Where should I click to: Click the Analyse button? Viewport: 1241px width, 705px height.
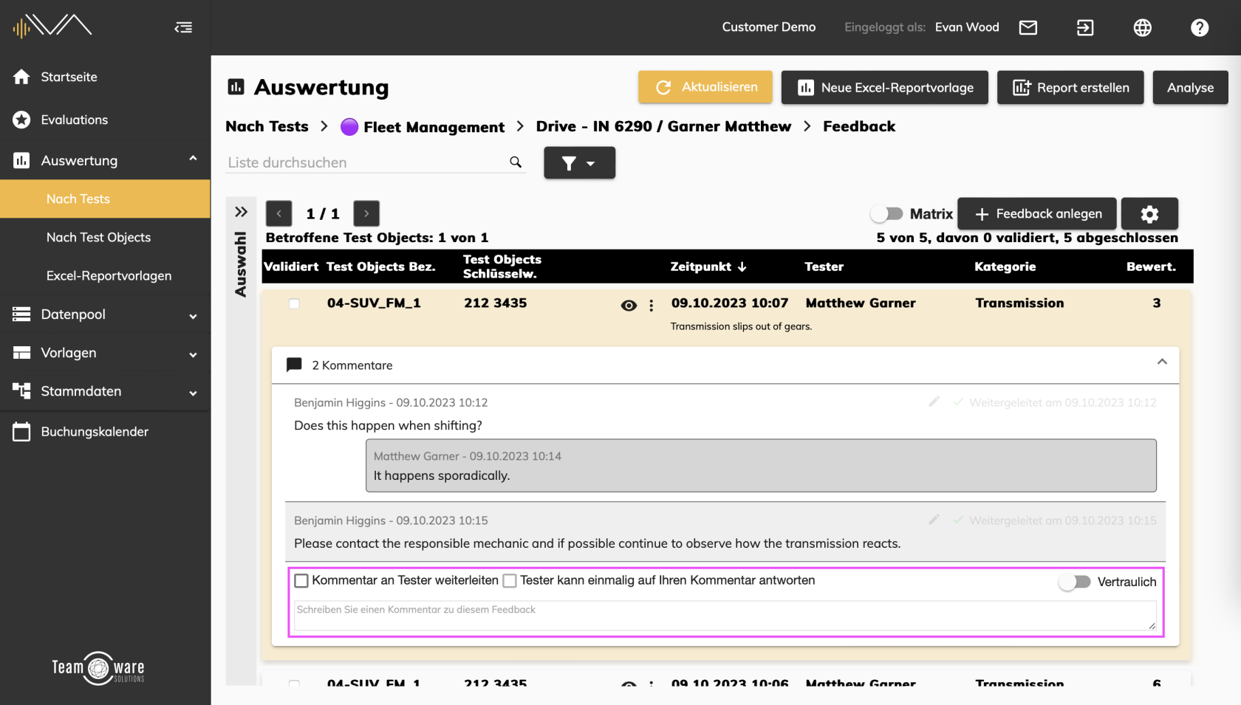pos(1190,87)
